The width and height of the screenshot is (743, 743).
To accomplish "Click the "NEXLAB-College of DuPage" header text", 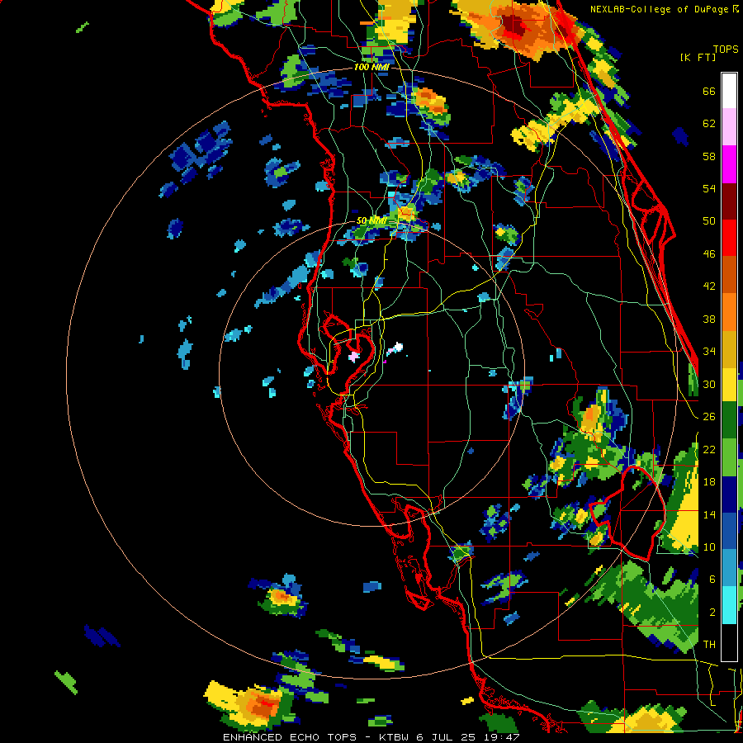I will [x=659, y=9].
